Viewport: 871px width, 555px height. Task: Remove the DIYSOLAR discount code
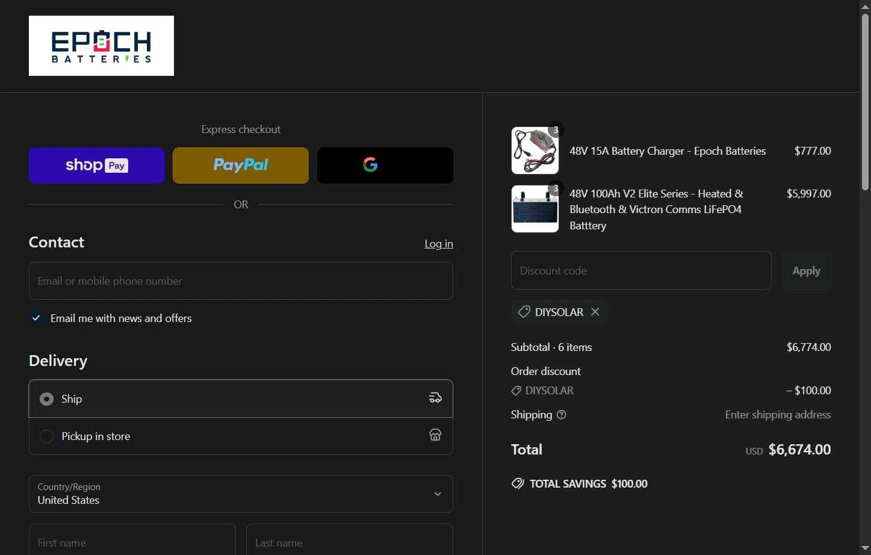[x=595, y=312]
